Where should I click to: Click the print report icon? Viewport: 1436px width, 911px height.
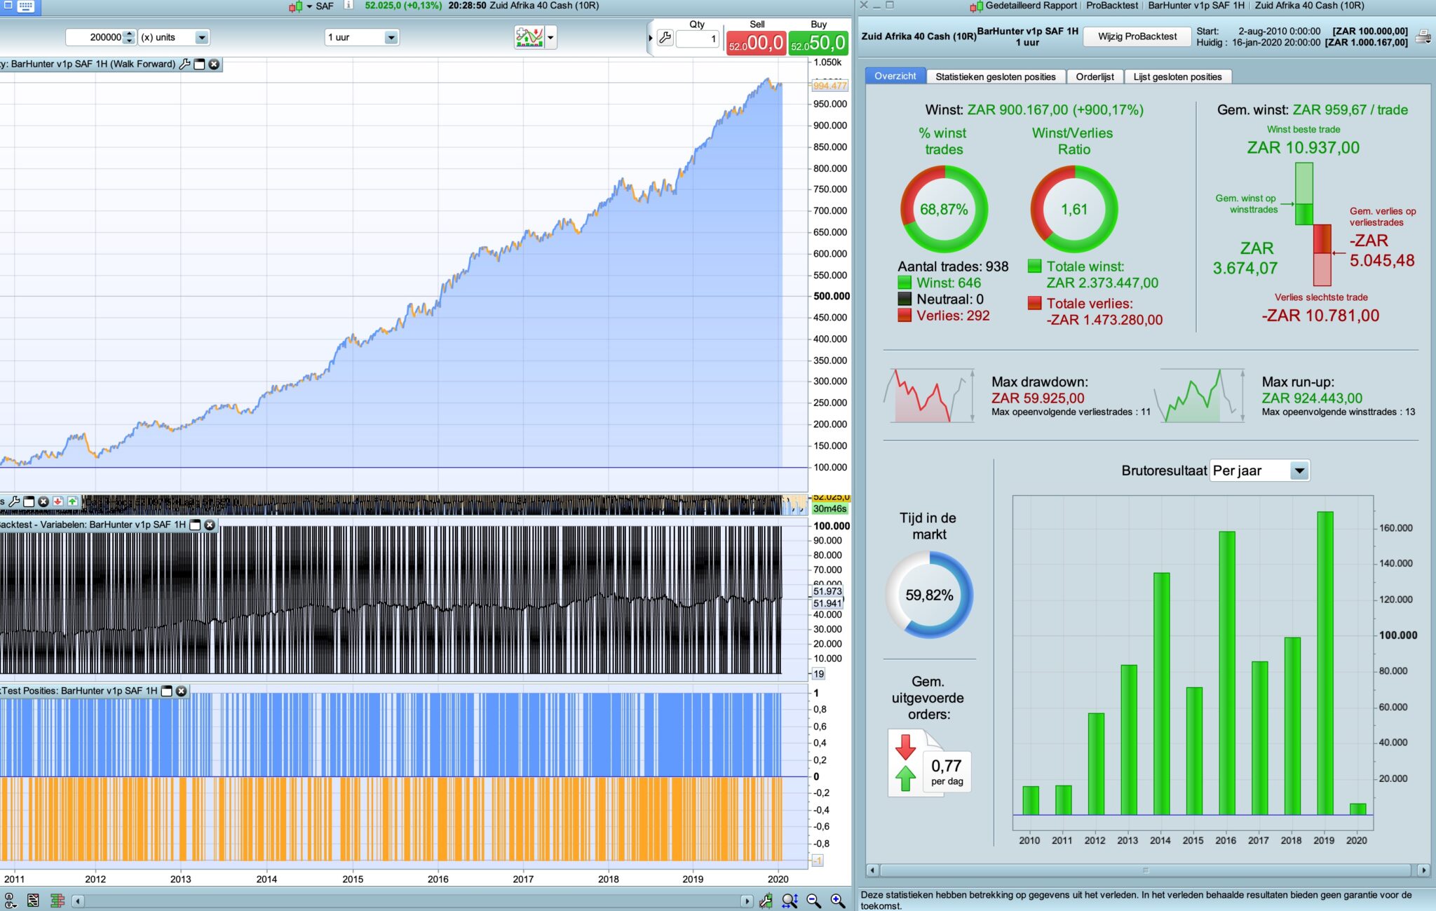[x=1423, y=37]
